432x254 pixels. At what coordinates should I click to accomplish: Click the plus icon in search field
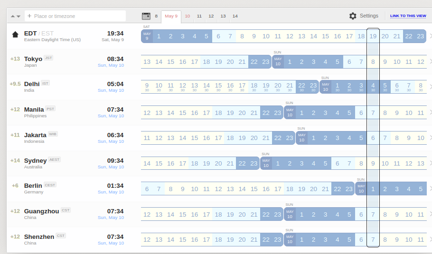[29, 16]
